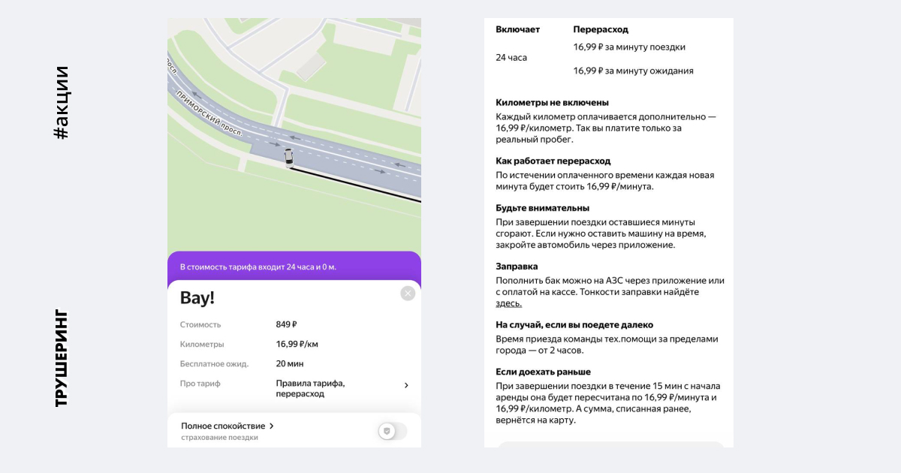Screen dimensions: 901x473
Task: Select the "Правила тарифа, перерасход" text
Action: pyautogui.click(x=310, y=388)
